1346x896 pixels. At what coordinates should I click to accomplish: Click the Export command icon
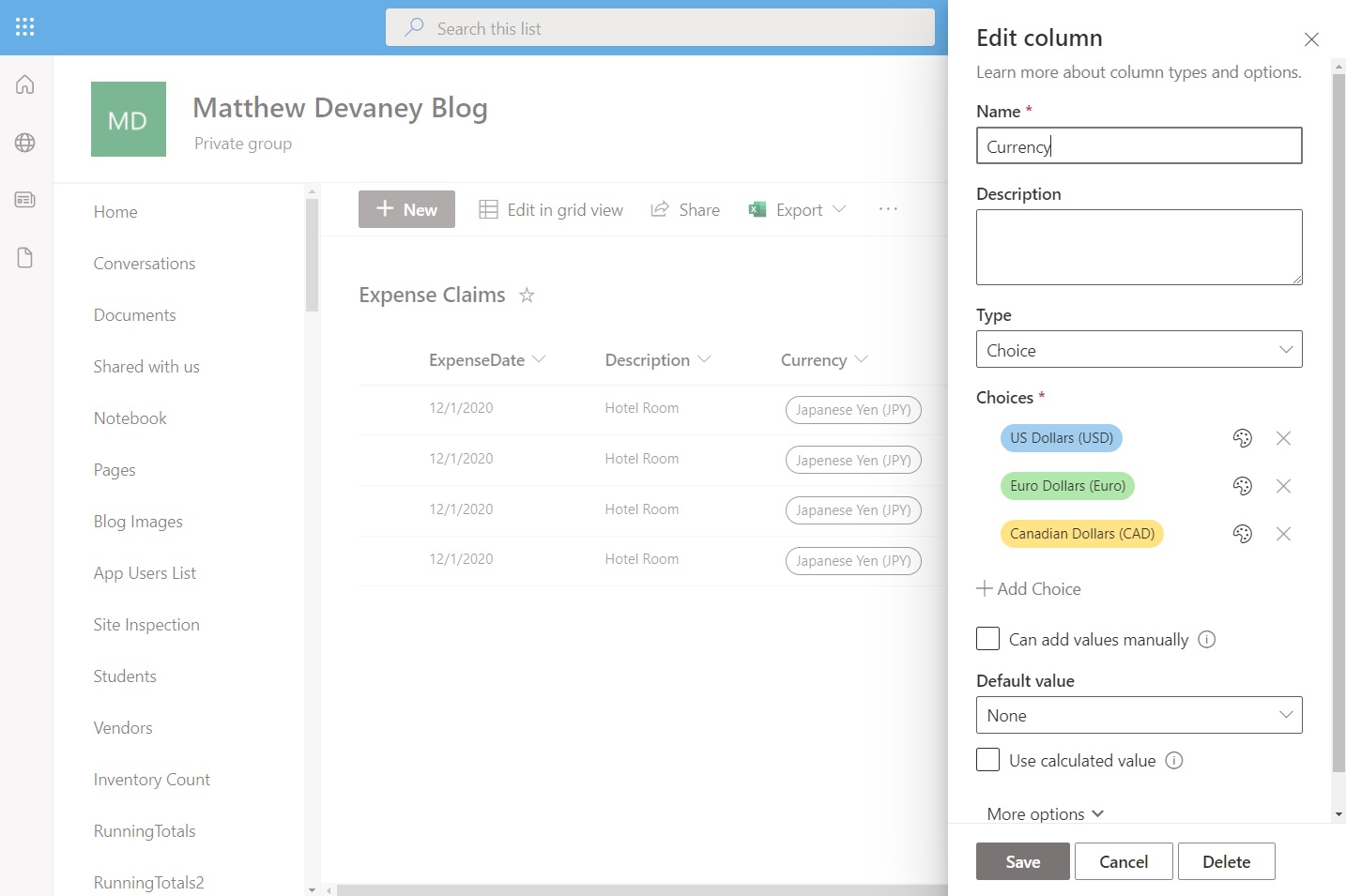[757, 208]
